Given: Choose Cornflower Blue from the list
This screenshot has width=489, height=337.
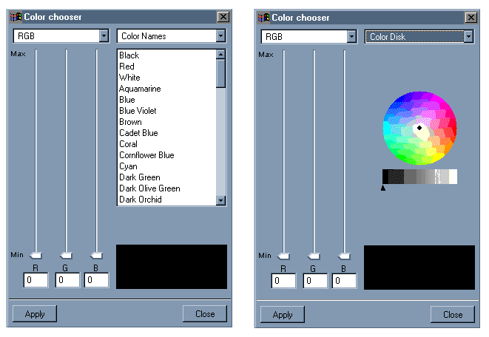Looking at the screenshot, I should coord(146,155).
